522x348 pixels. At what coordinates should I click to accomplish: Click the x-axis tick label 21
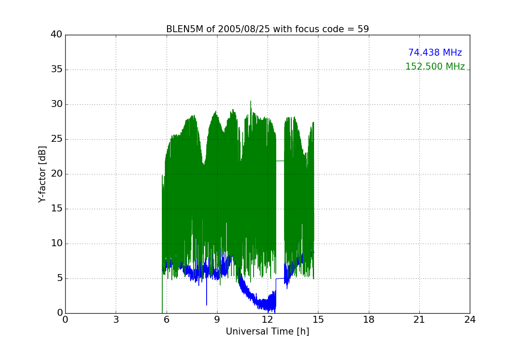click(419, 320)
